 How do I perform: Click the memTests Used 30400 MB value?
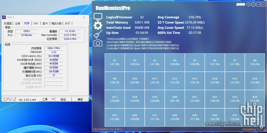[x=142, y=28]
